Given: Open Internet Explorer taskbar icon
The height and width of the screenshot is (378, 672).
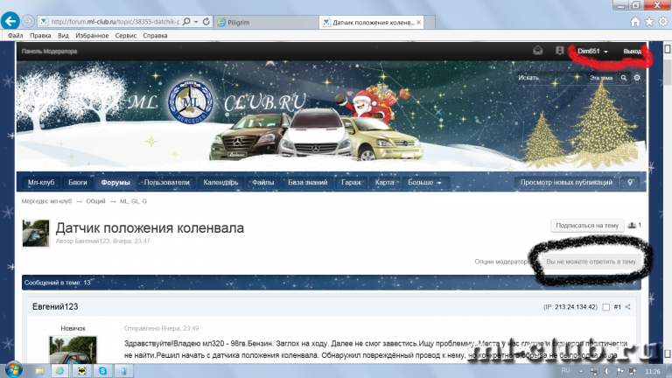Looking at the screenshot, I should pyautogui.click(x=60, y=371).
